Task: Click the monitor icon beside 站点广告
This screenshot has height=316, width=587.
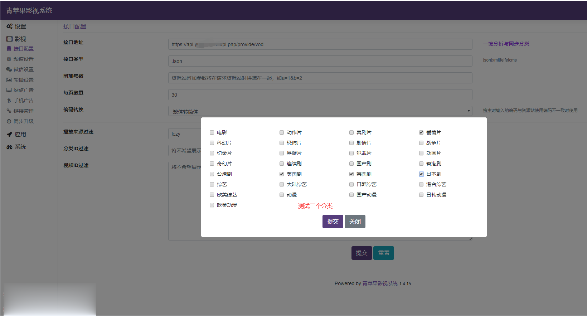Action: tap(9, 90)
